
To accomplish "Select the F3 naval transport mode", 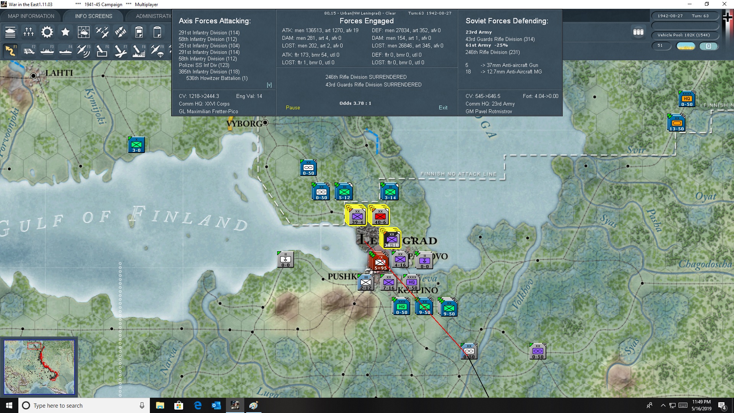I will click(x=47, y=51).
